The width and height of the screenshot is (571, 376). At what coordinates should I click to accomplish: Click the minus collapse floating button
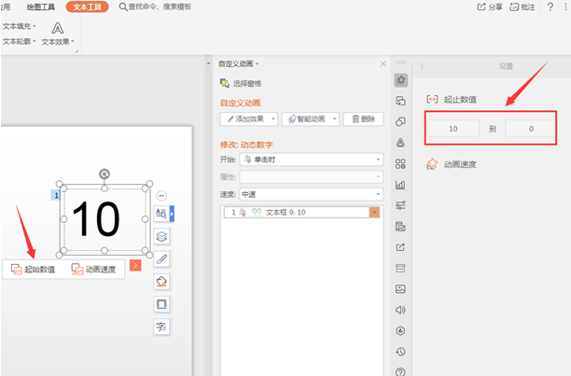[161, 195]
